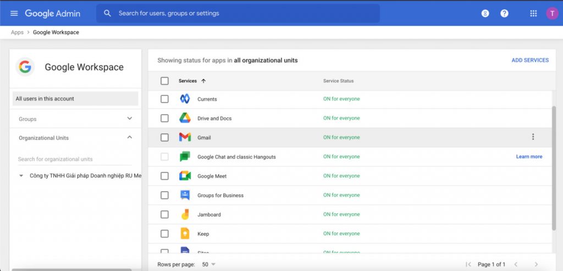The width and height of the screenshot is (563, 271).
Task: Select the Keep checkbox
Action: 164,234
